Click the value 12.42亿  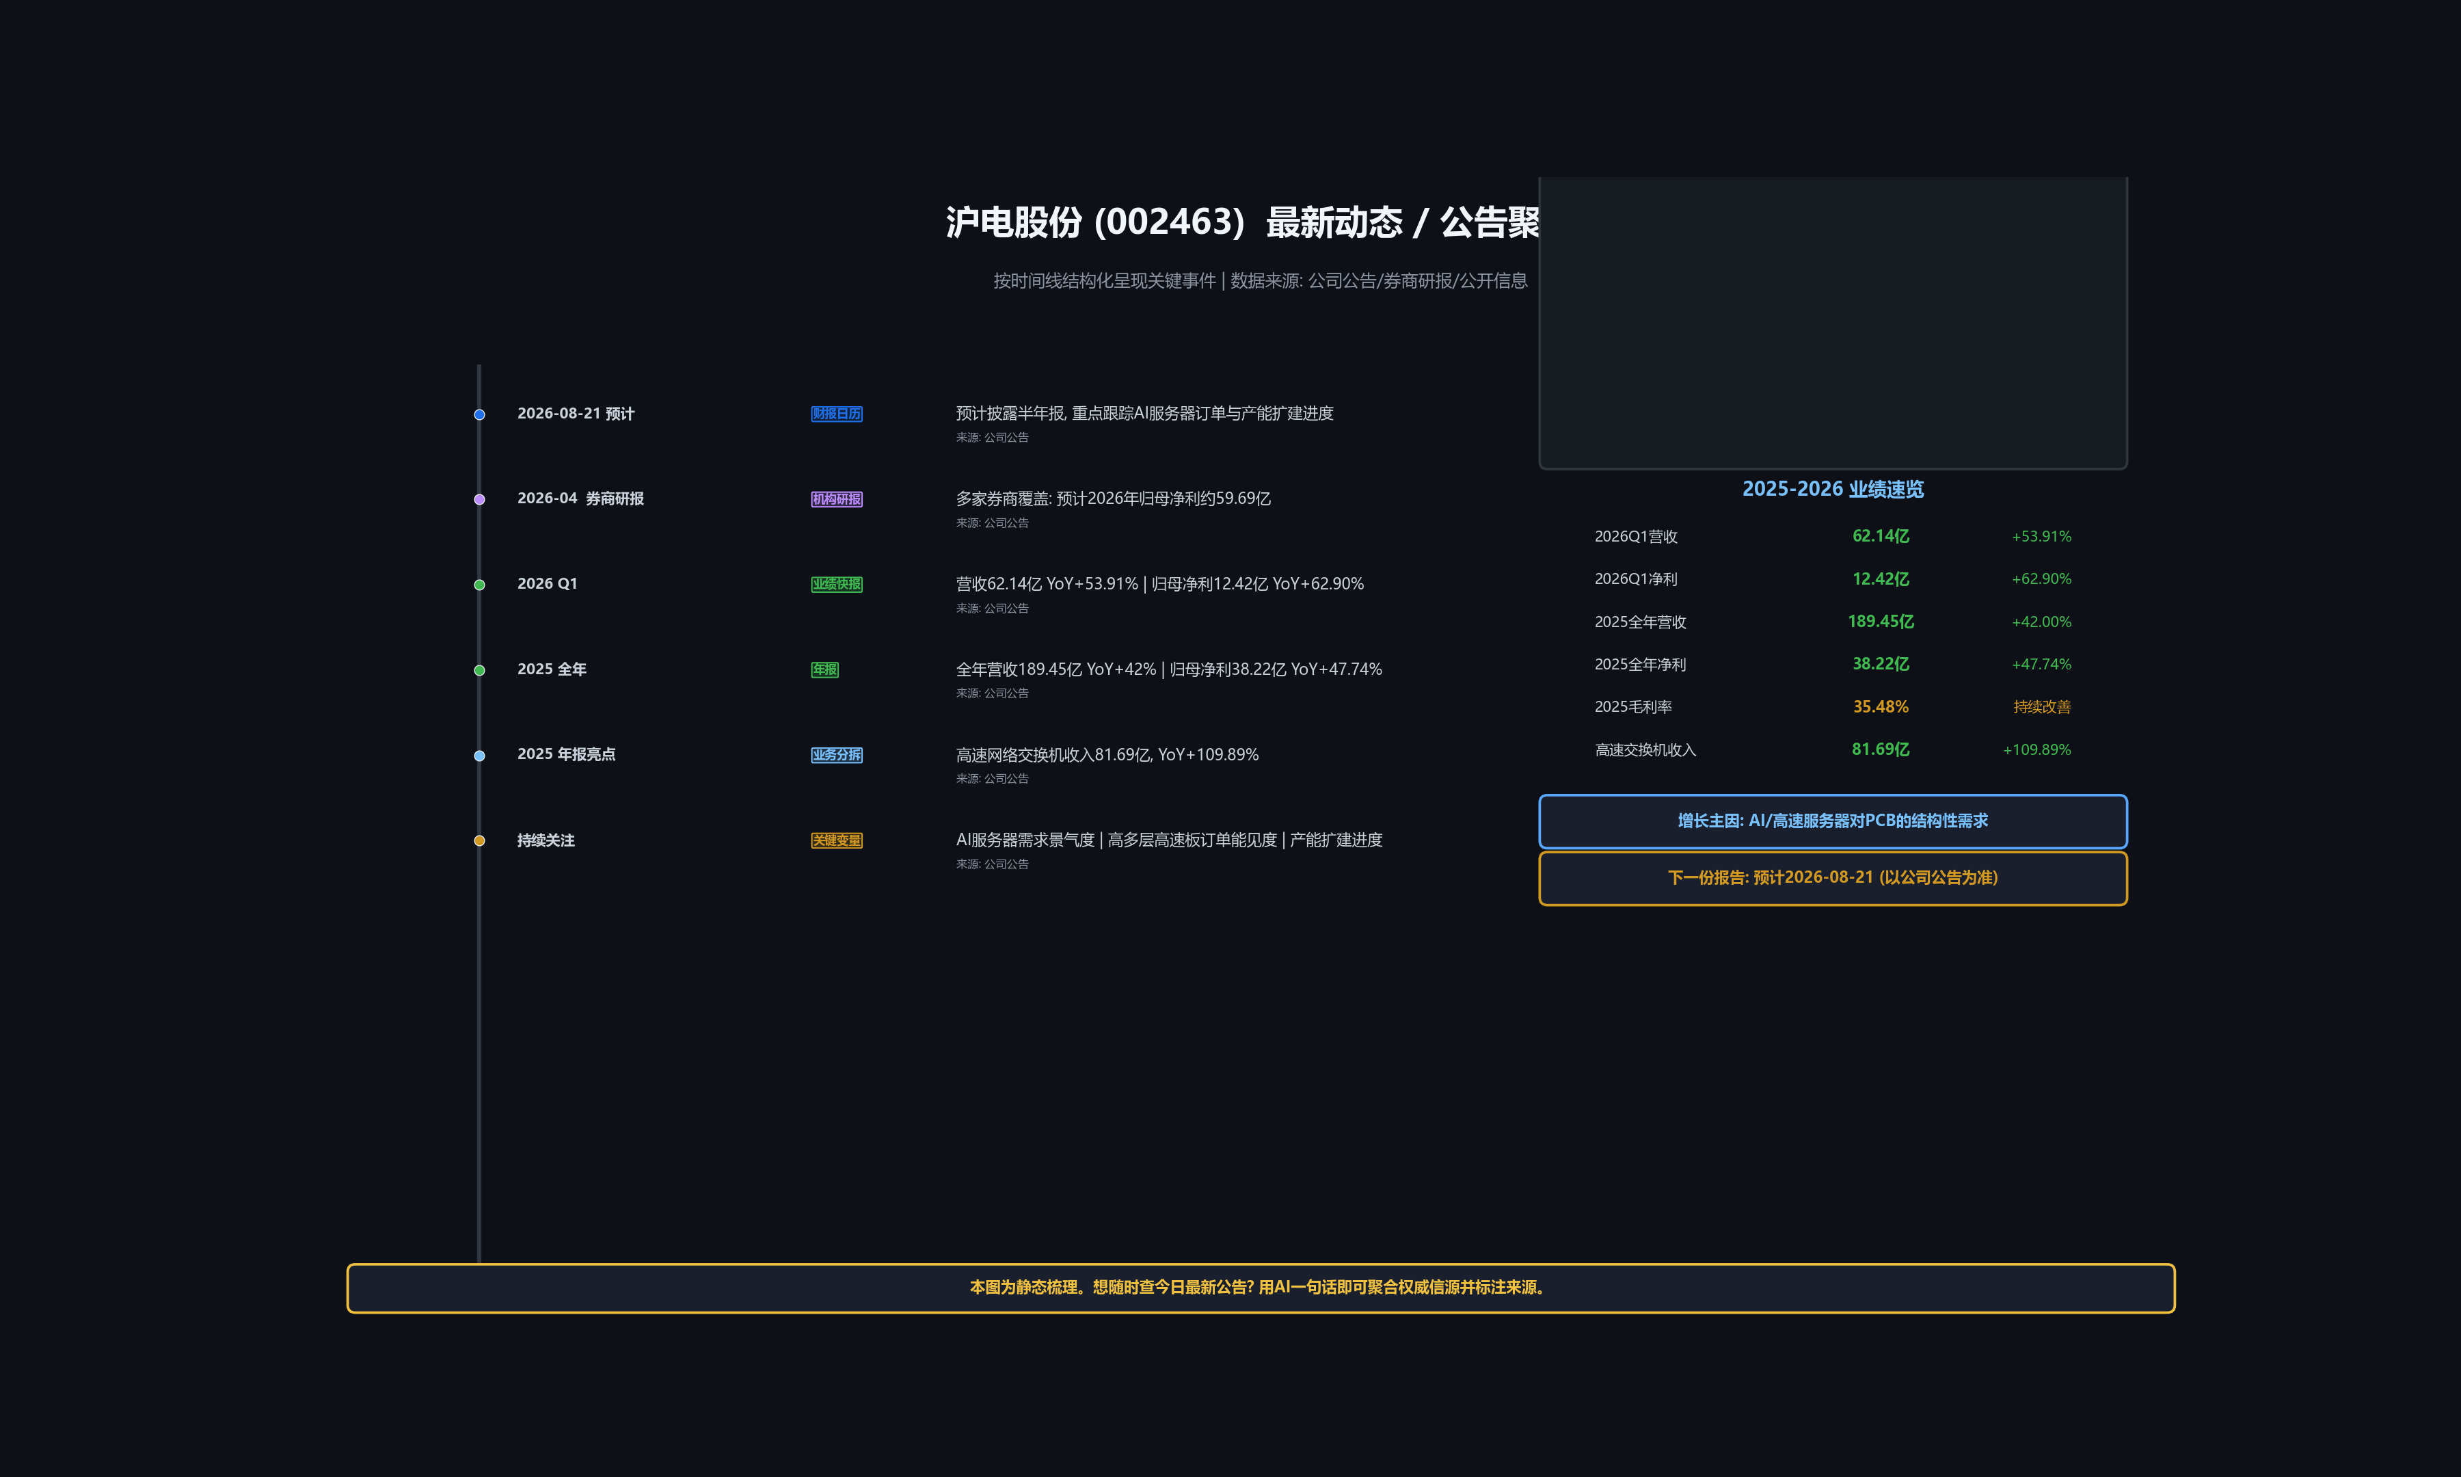(x=1880, y=579)
